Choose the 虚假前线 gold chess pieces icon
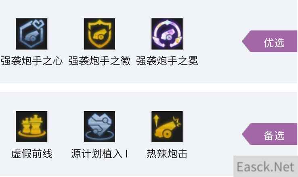Image resolution: width=298 pixels, height=177 pixels. [32, 127]
